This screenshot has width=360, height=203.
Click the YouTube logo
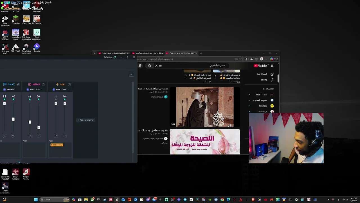[260, 66]
